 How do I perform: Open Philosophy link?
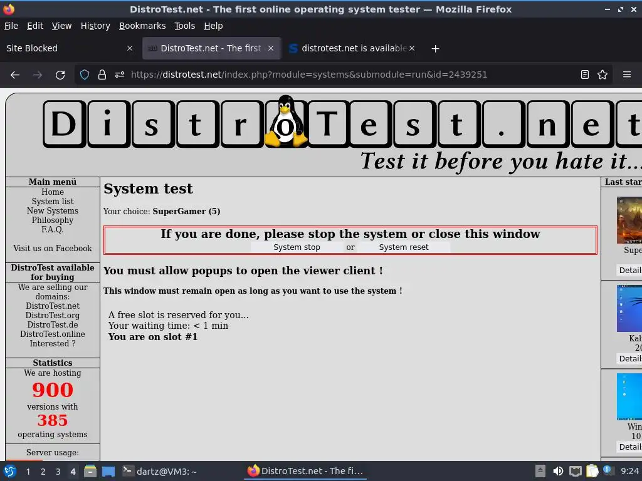tap(53, 220)
